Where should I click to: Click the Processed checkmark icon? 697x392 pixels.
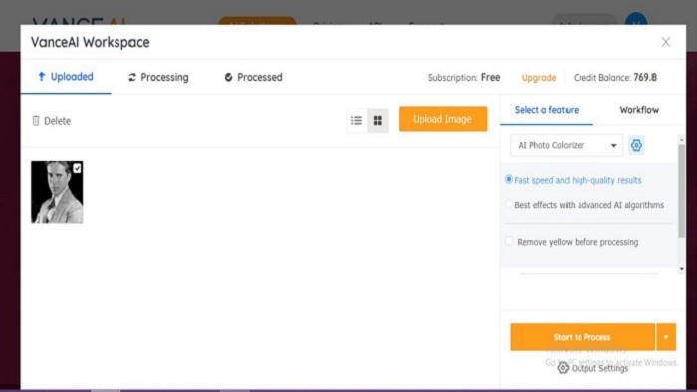click(228, 78)
